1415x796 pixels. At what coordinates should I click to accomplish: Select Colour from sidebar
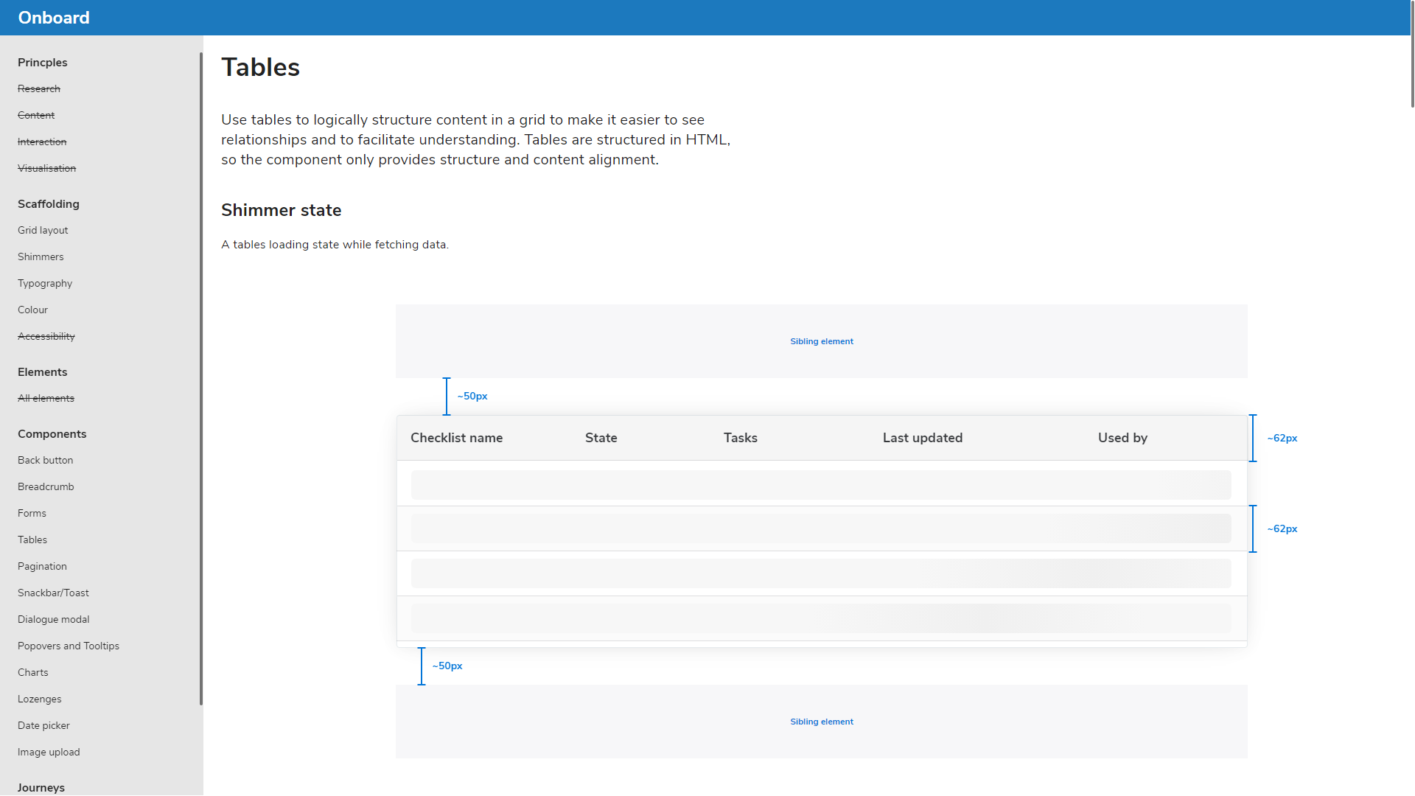coord(32,310)
